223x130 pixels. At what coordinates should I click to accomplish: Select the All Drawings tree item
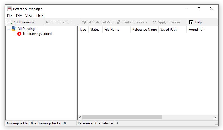(27, 29)
